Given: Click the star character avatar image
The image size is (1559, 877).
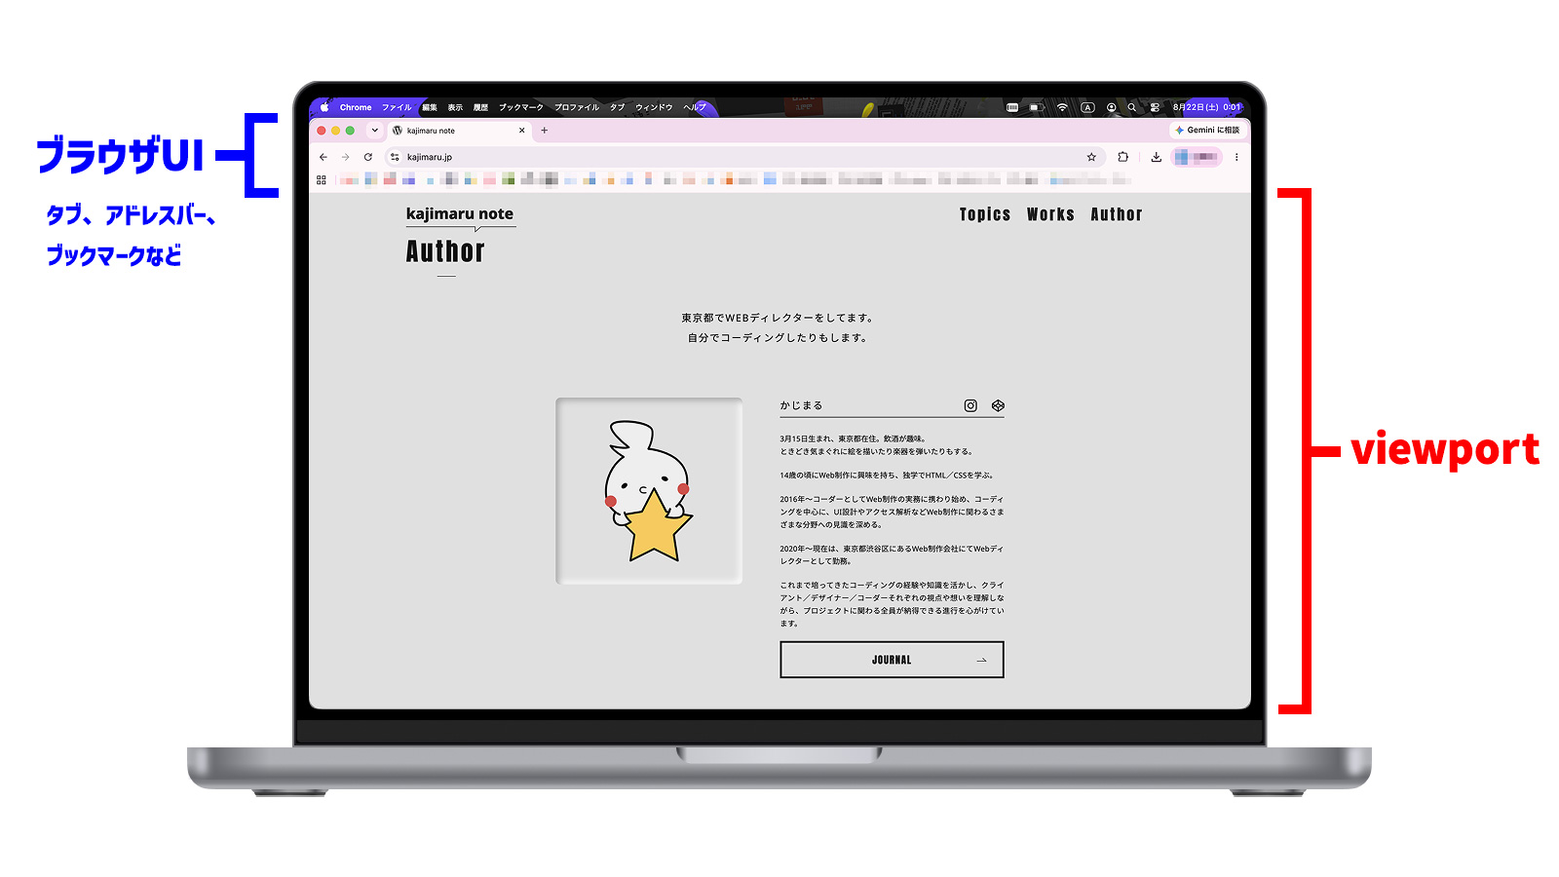Looking at the screenshot, I should (649, 491).
